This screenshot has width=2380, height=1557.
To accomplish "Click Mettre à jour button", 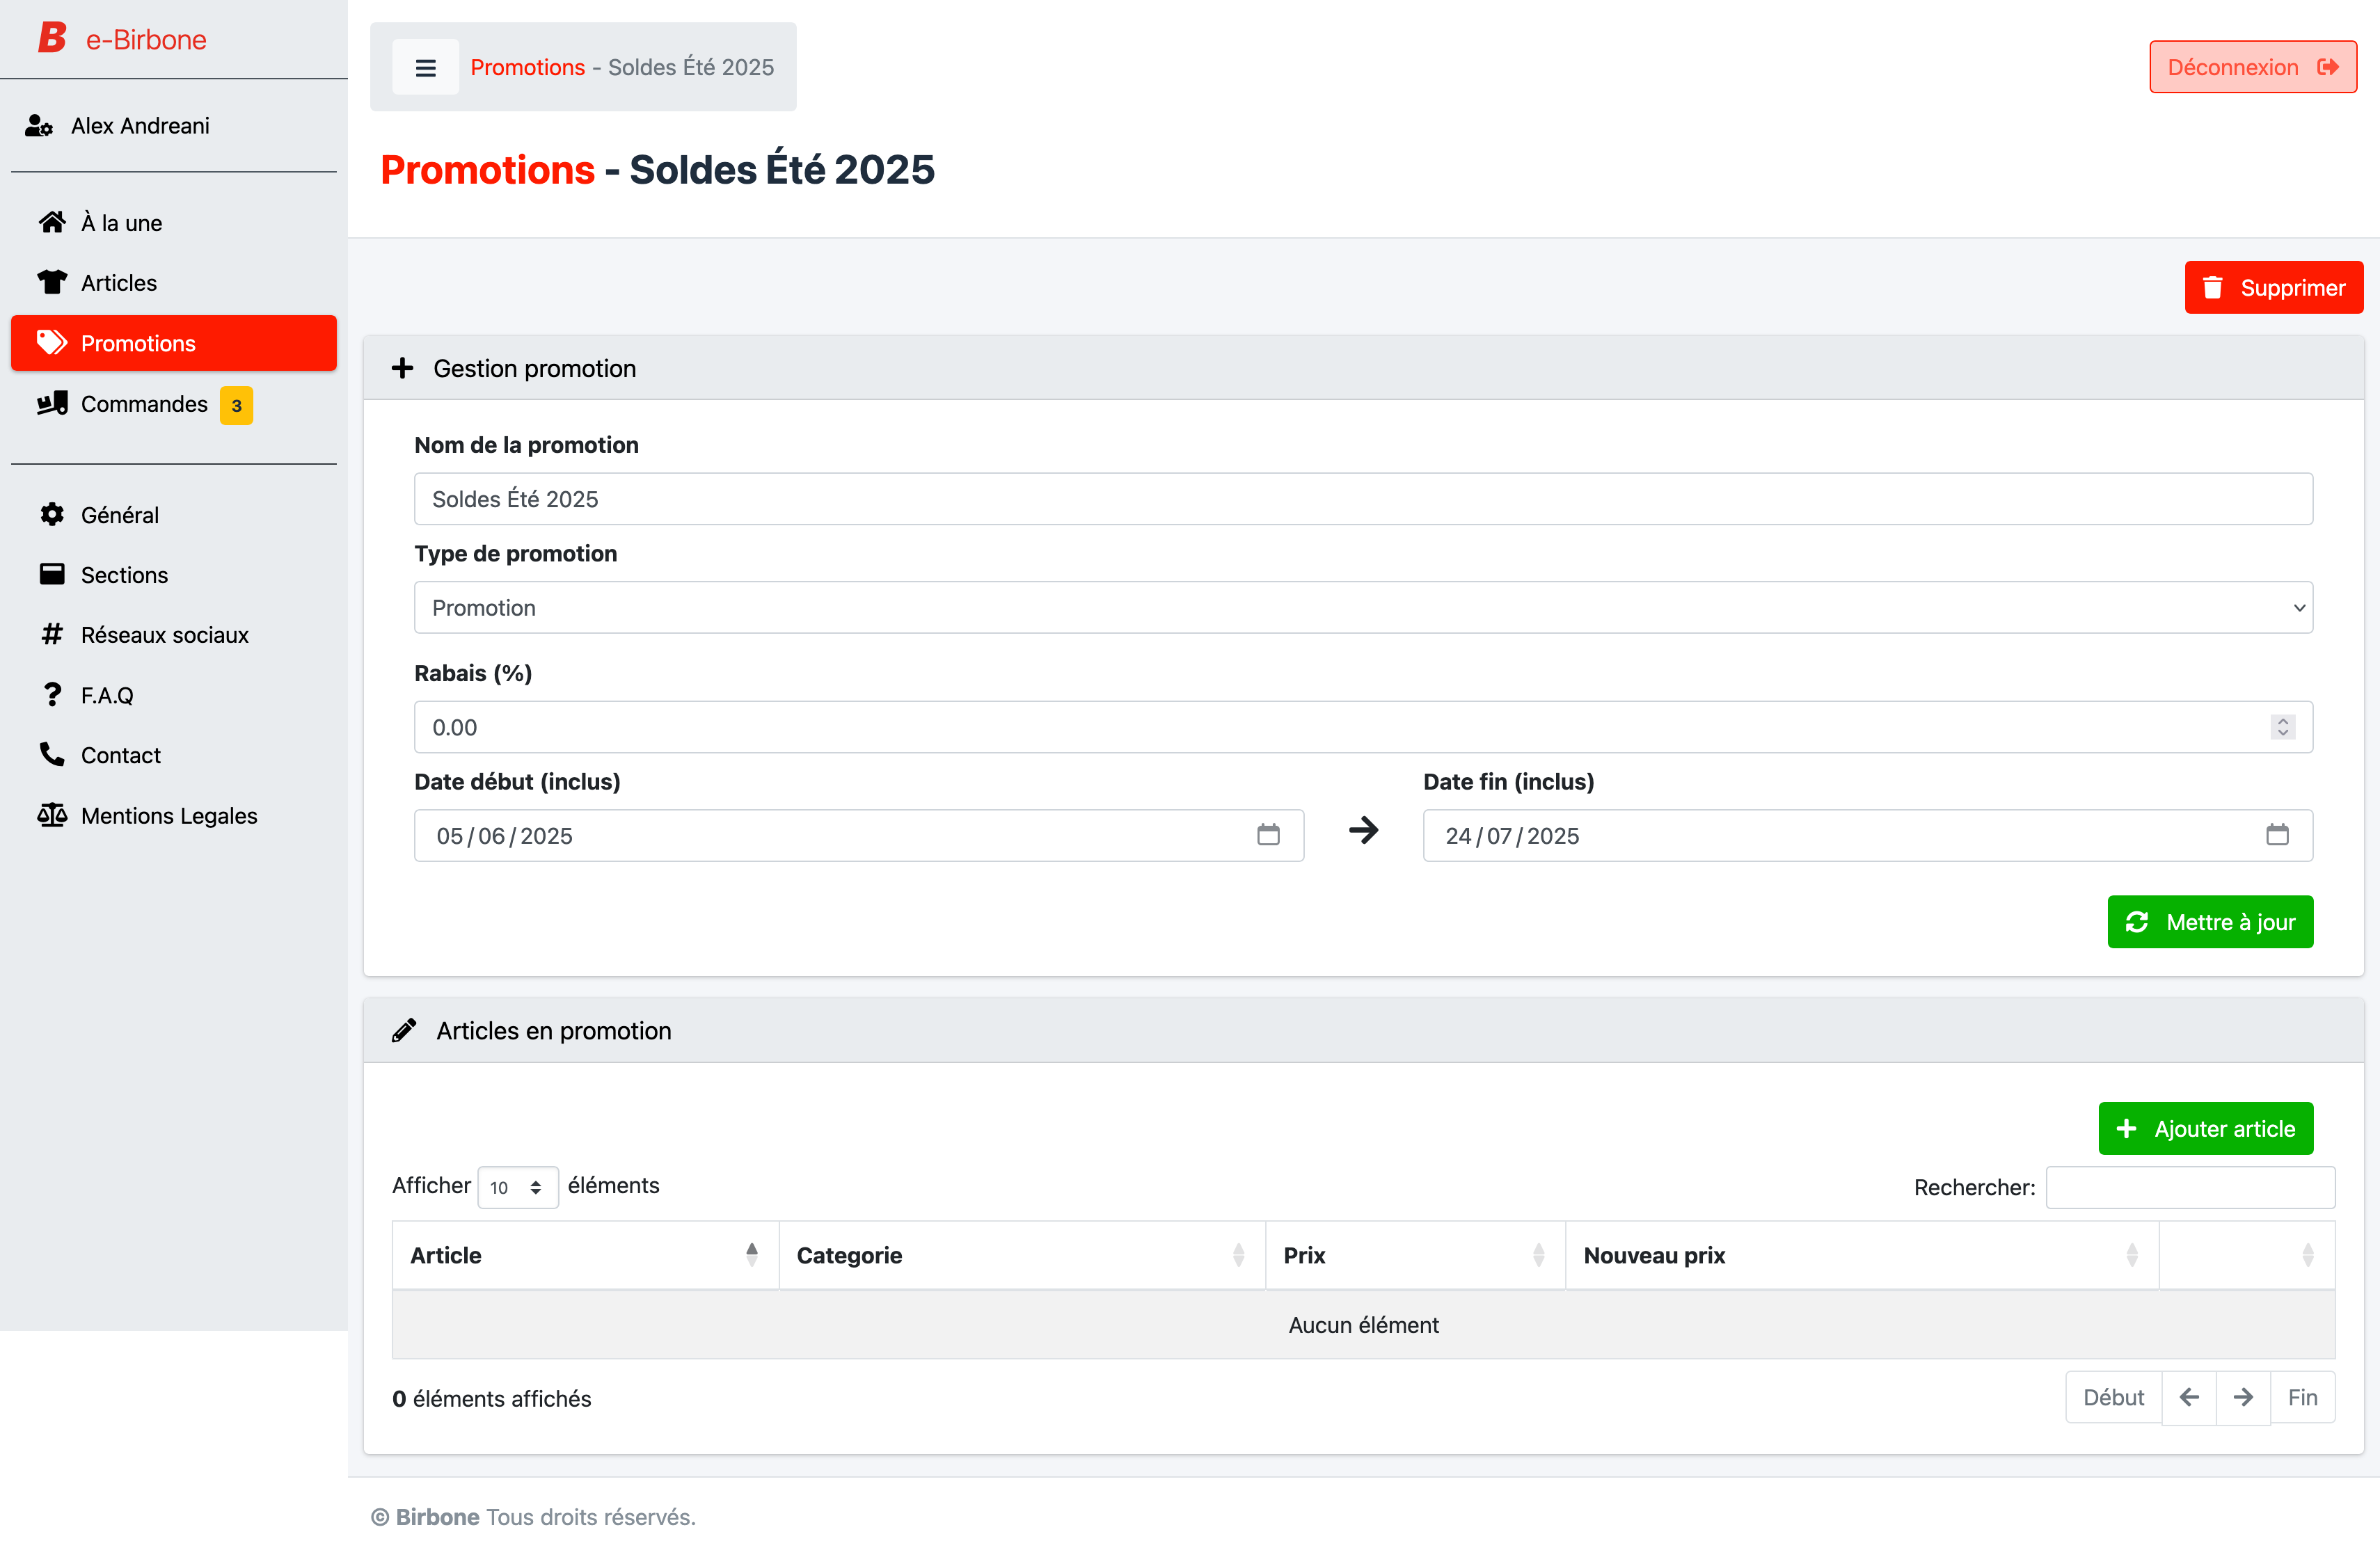I will (x=2210, y=922).
